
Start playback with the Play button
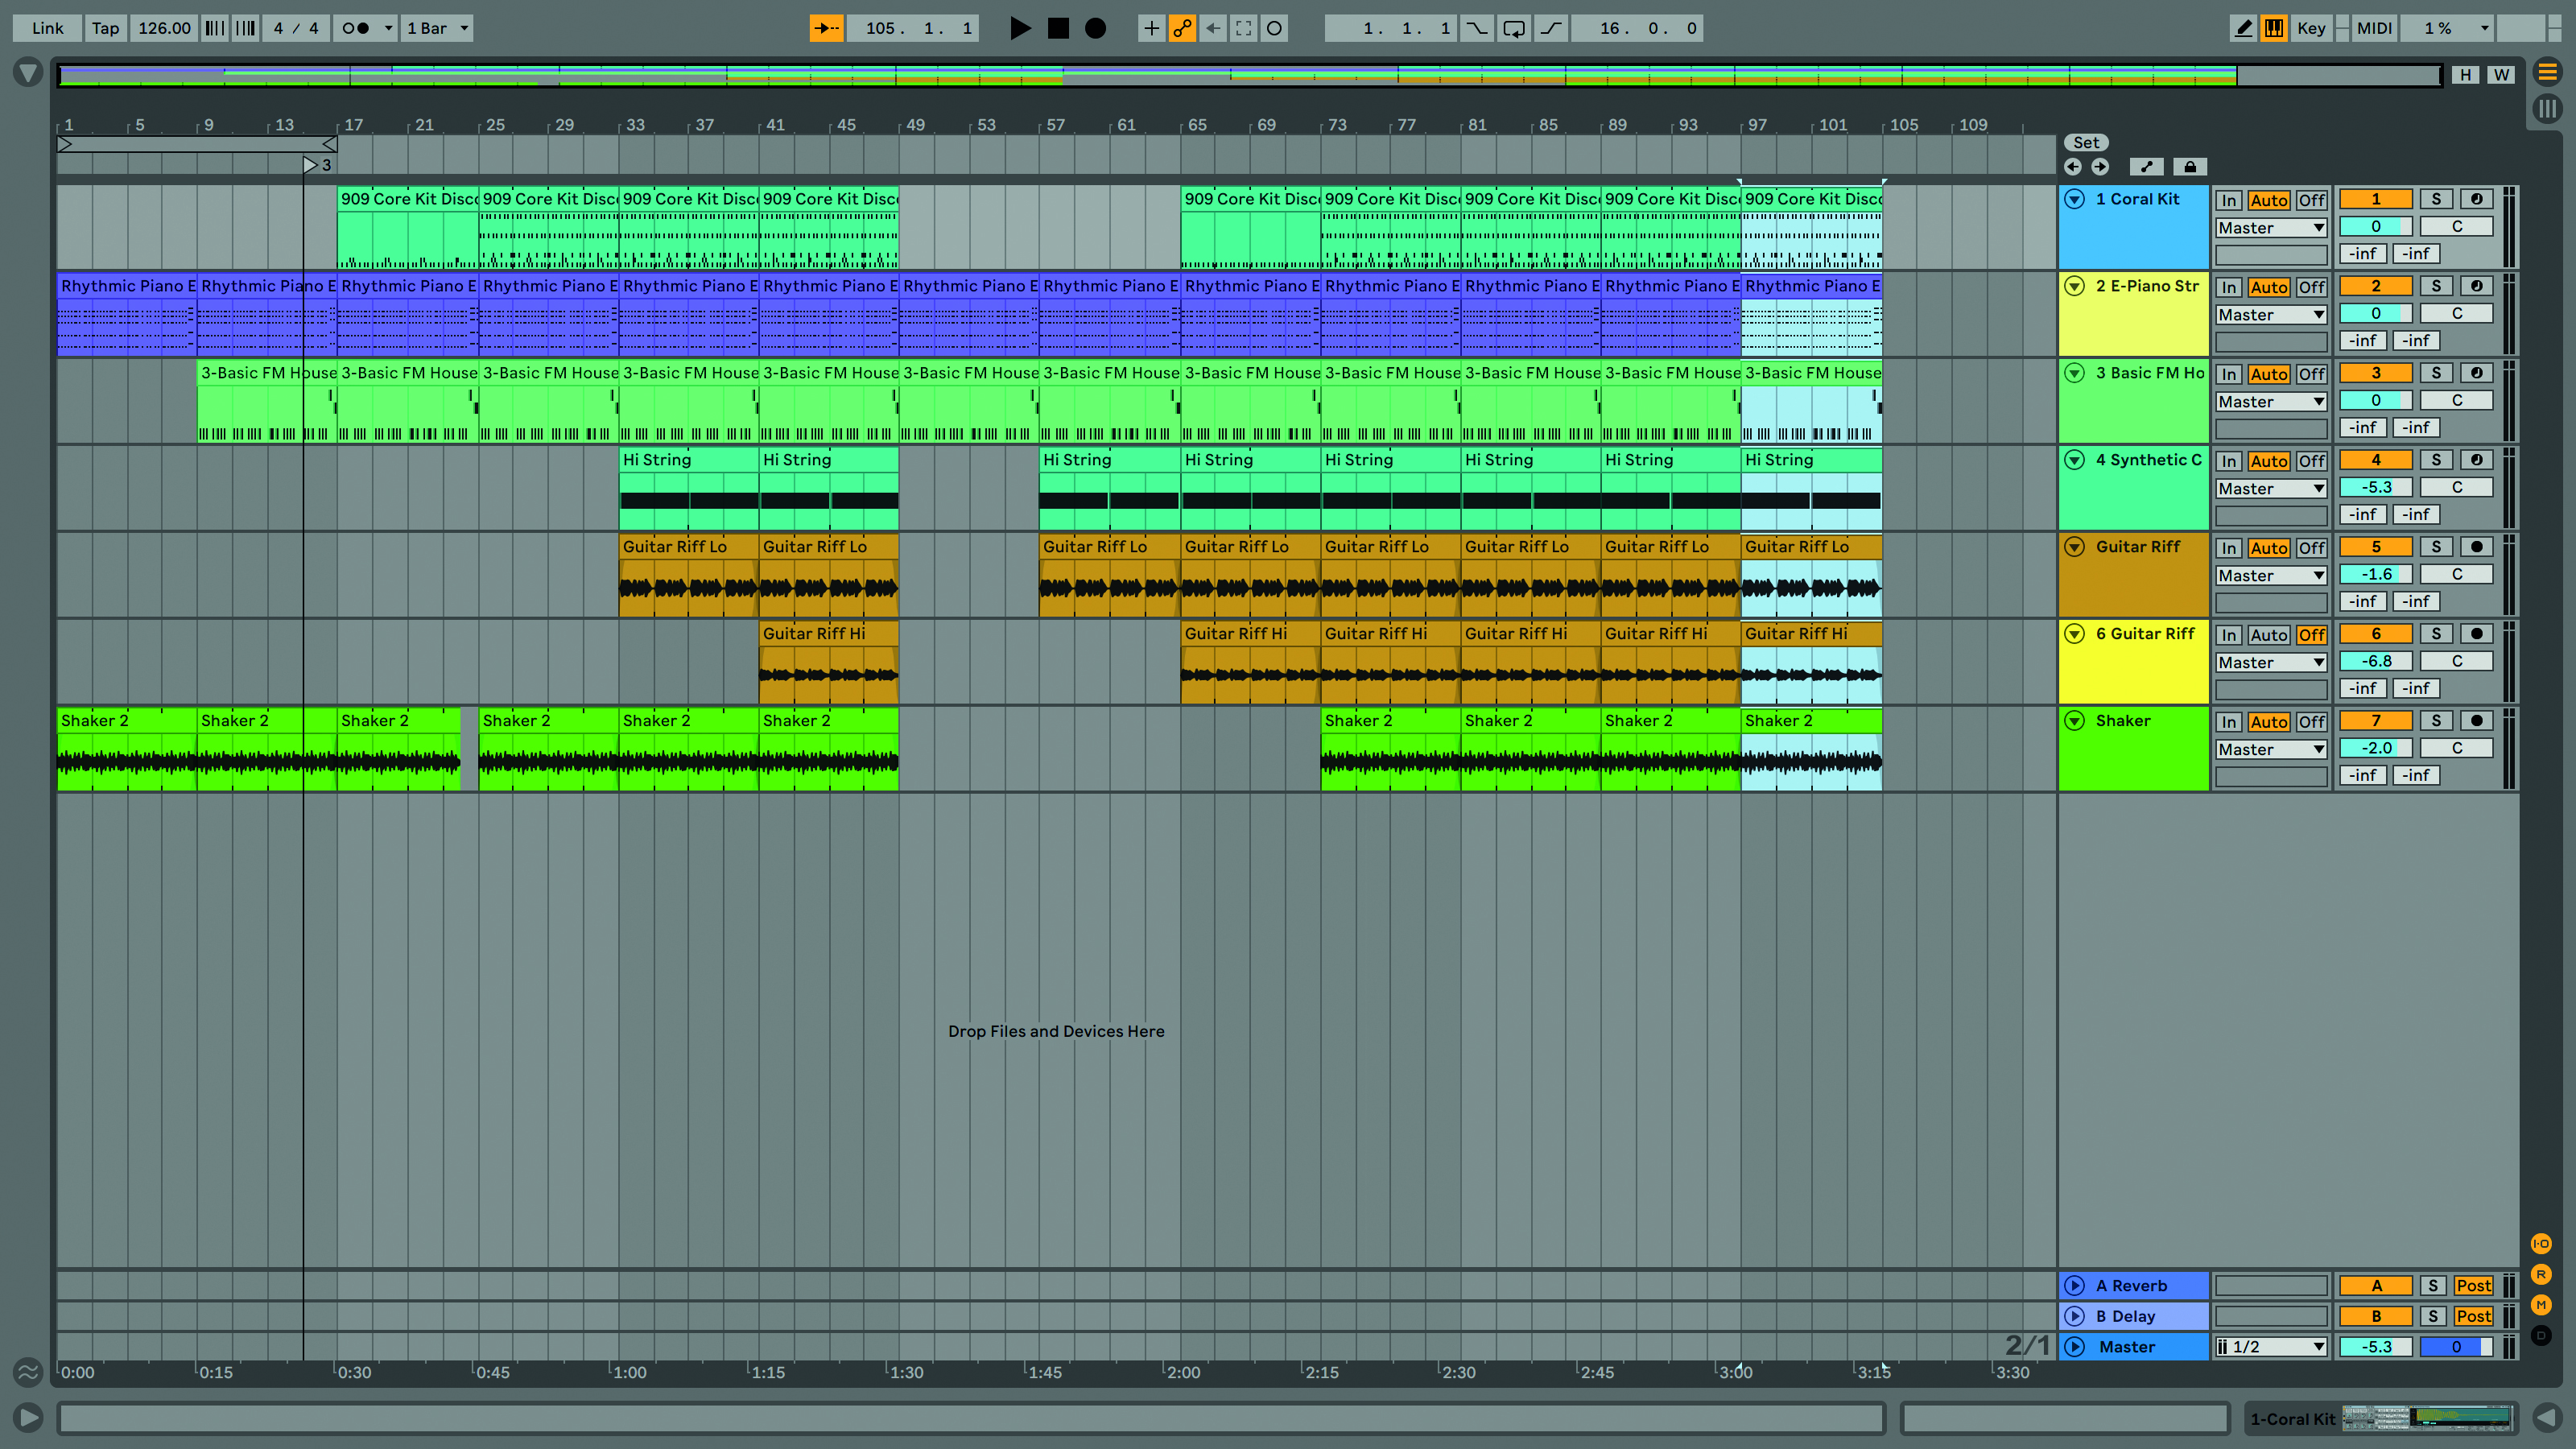click(1019, 28)
